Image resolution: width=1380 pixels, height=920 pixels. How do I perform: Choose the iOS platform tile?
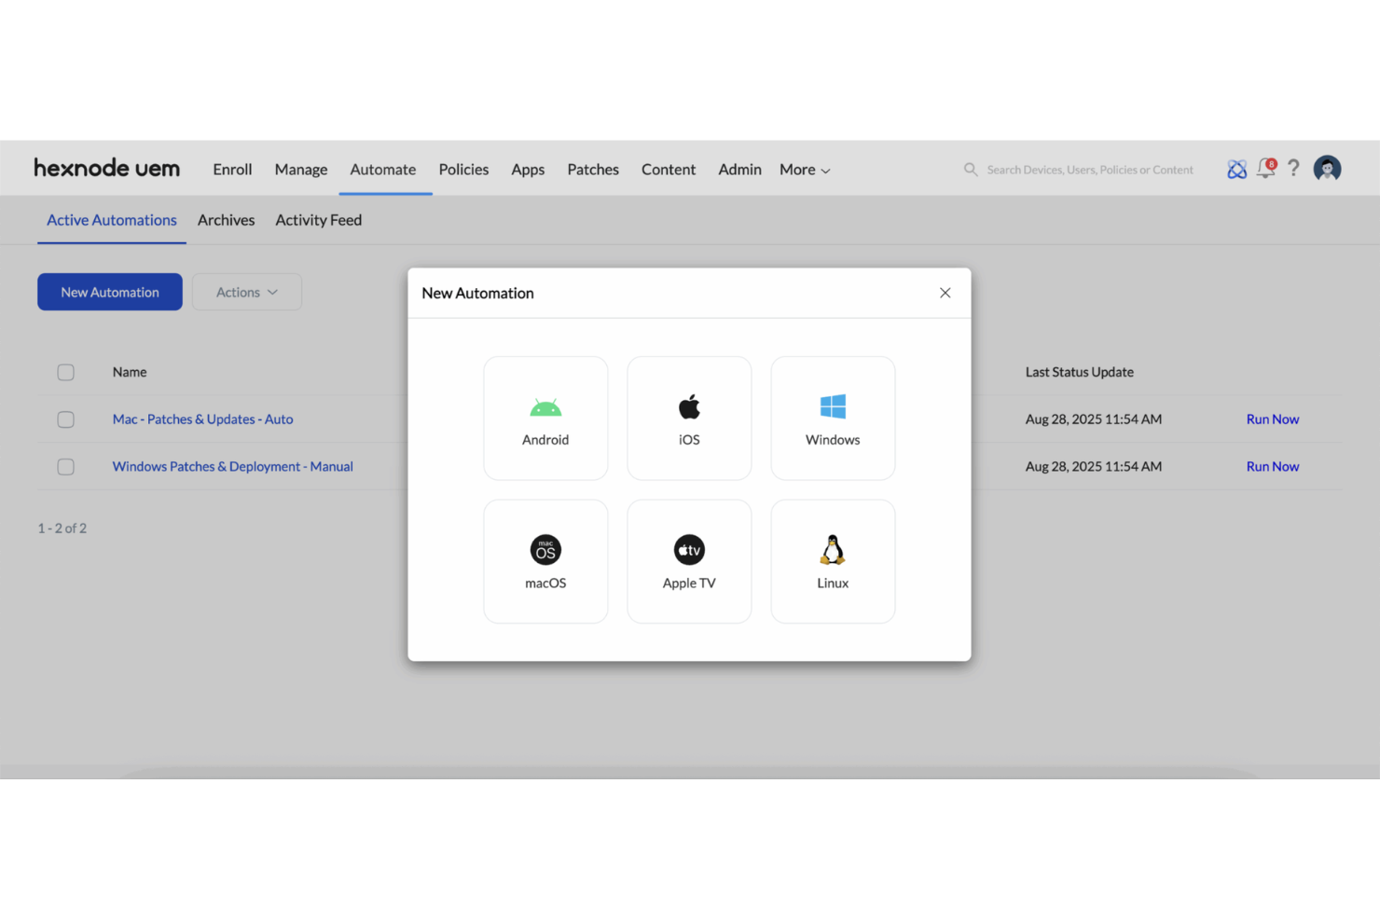coord(689,418)
